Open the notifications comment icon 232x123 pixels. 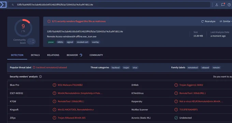click(x=223, y=4)
